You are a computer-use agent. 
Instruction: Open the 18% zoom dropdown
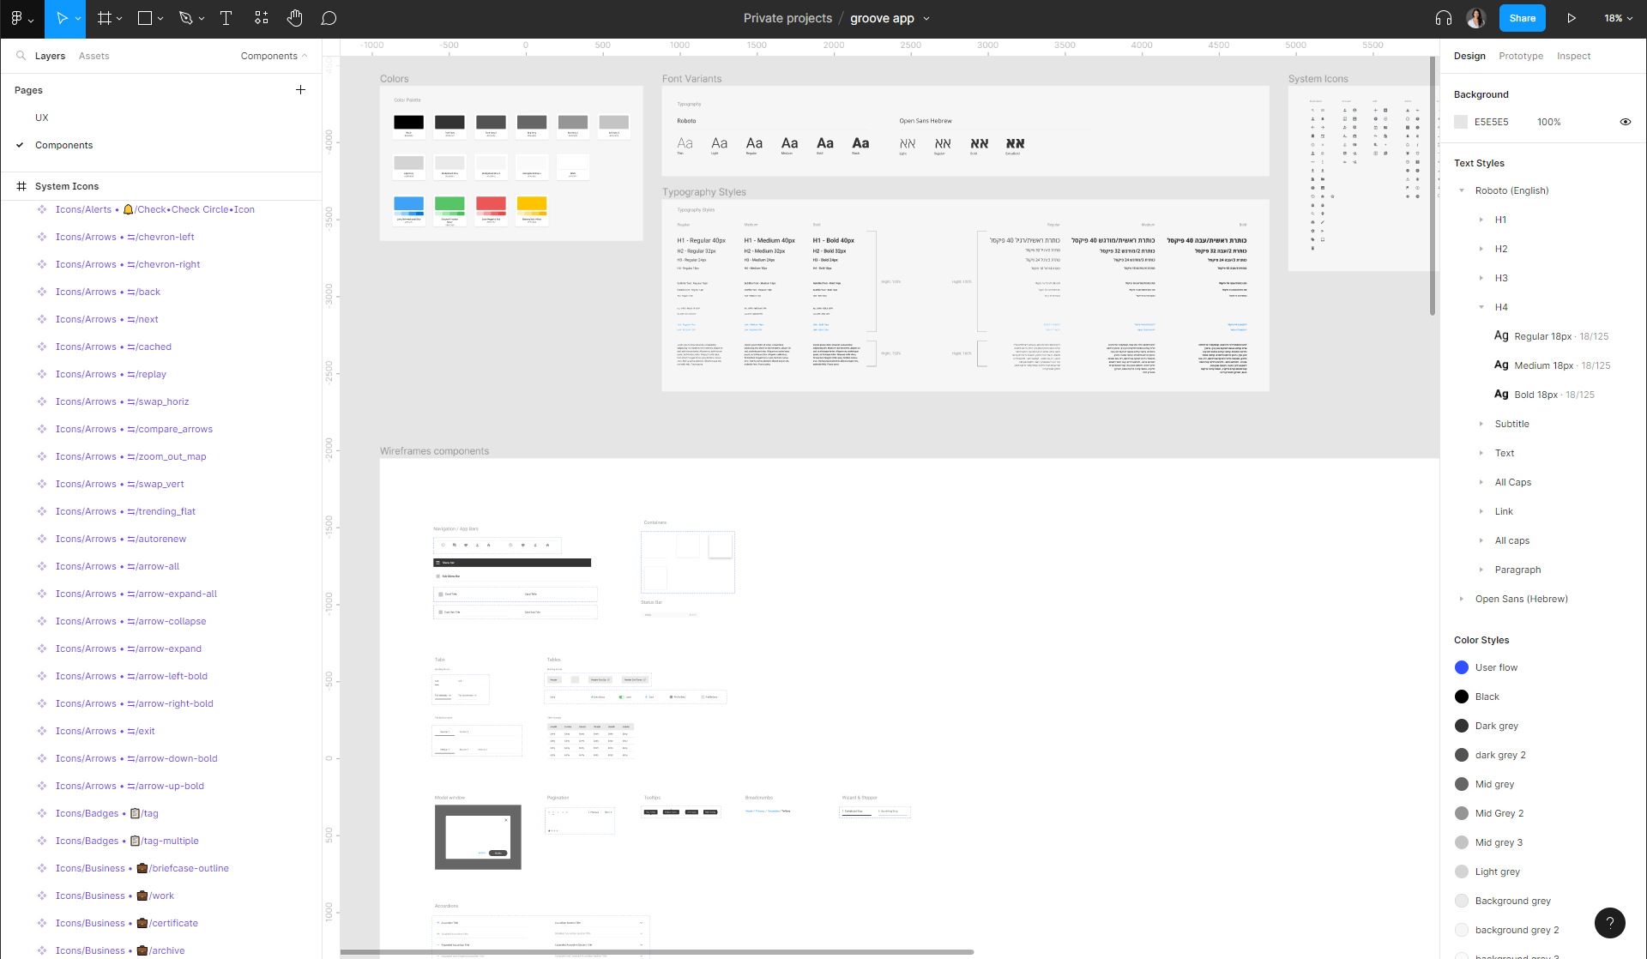tap(1618, 18)
